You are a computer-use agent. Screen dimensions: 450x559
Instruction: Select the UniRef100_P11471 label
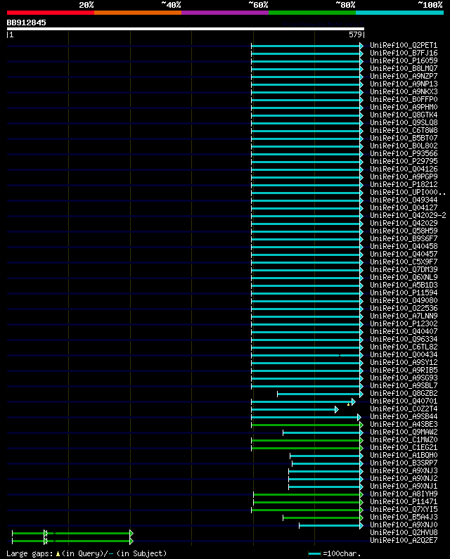404,501
